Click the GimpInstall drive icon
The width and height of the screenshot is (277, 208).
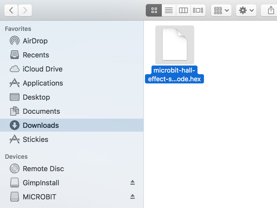pyautogui.click(x=15, y=183)
